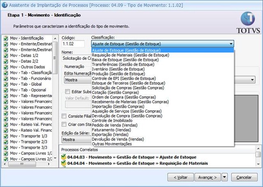Viewport: 263px width, 187px height.
Task: Open the Edição da Série dropdown
Action: point(77,139)
